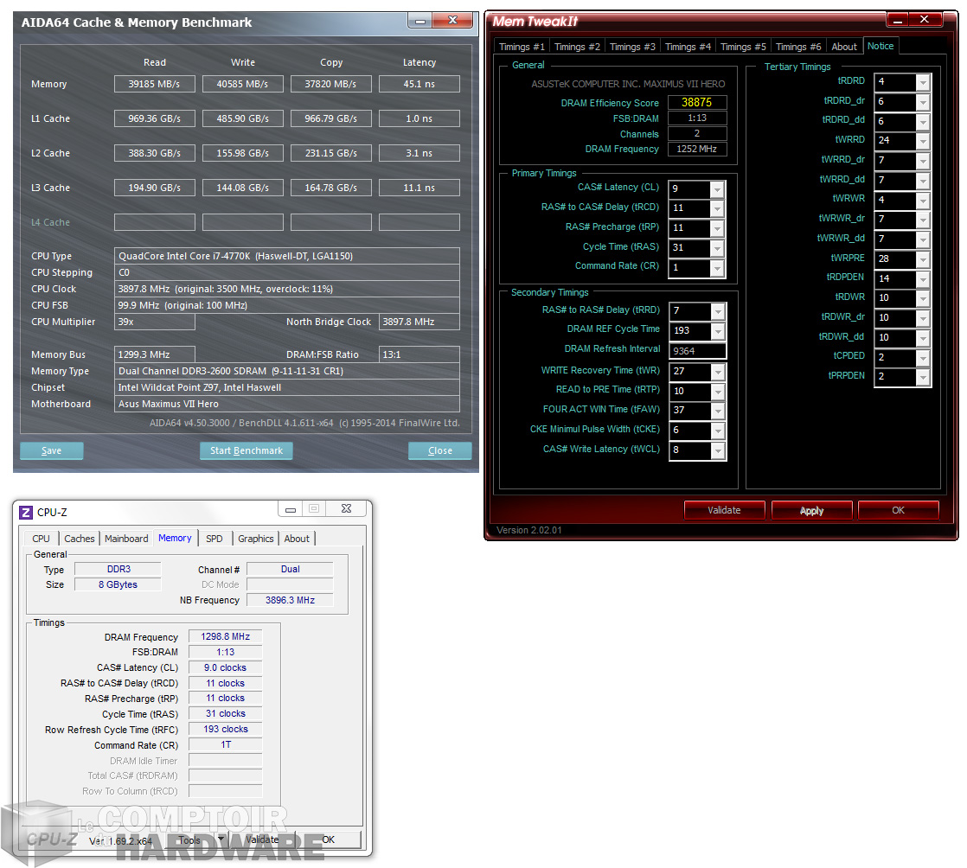
Task: Click OK in Mem TweakIt
Action: tap(899, 510)
